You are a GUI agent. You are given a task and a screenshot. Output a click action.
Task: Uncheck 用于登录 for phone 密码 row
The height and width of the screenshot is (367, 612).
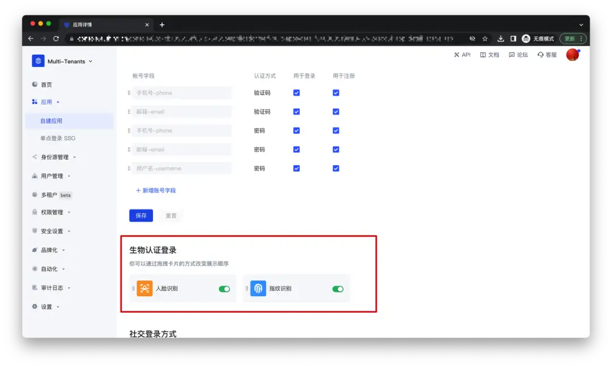click(x=296, y=131)
